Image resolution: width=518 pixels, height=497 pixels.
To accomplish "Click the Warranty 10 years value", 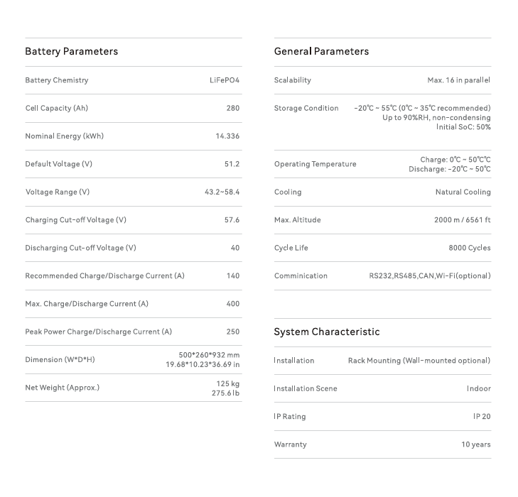I will (x=475, y=445).
